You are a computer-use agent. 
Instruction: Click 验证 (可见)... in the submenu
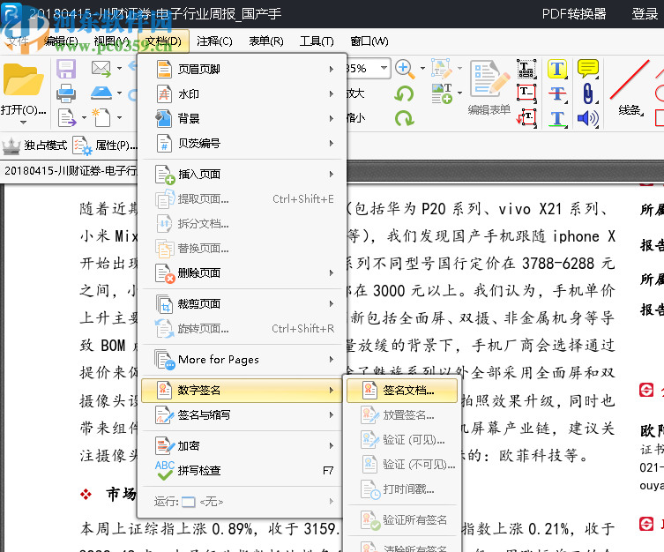coord(402,440)
